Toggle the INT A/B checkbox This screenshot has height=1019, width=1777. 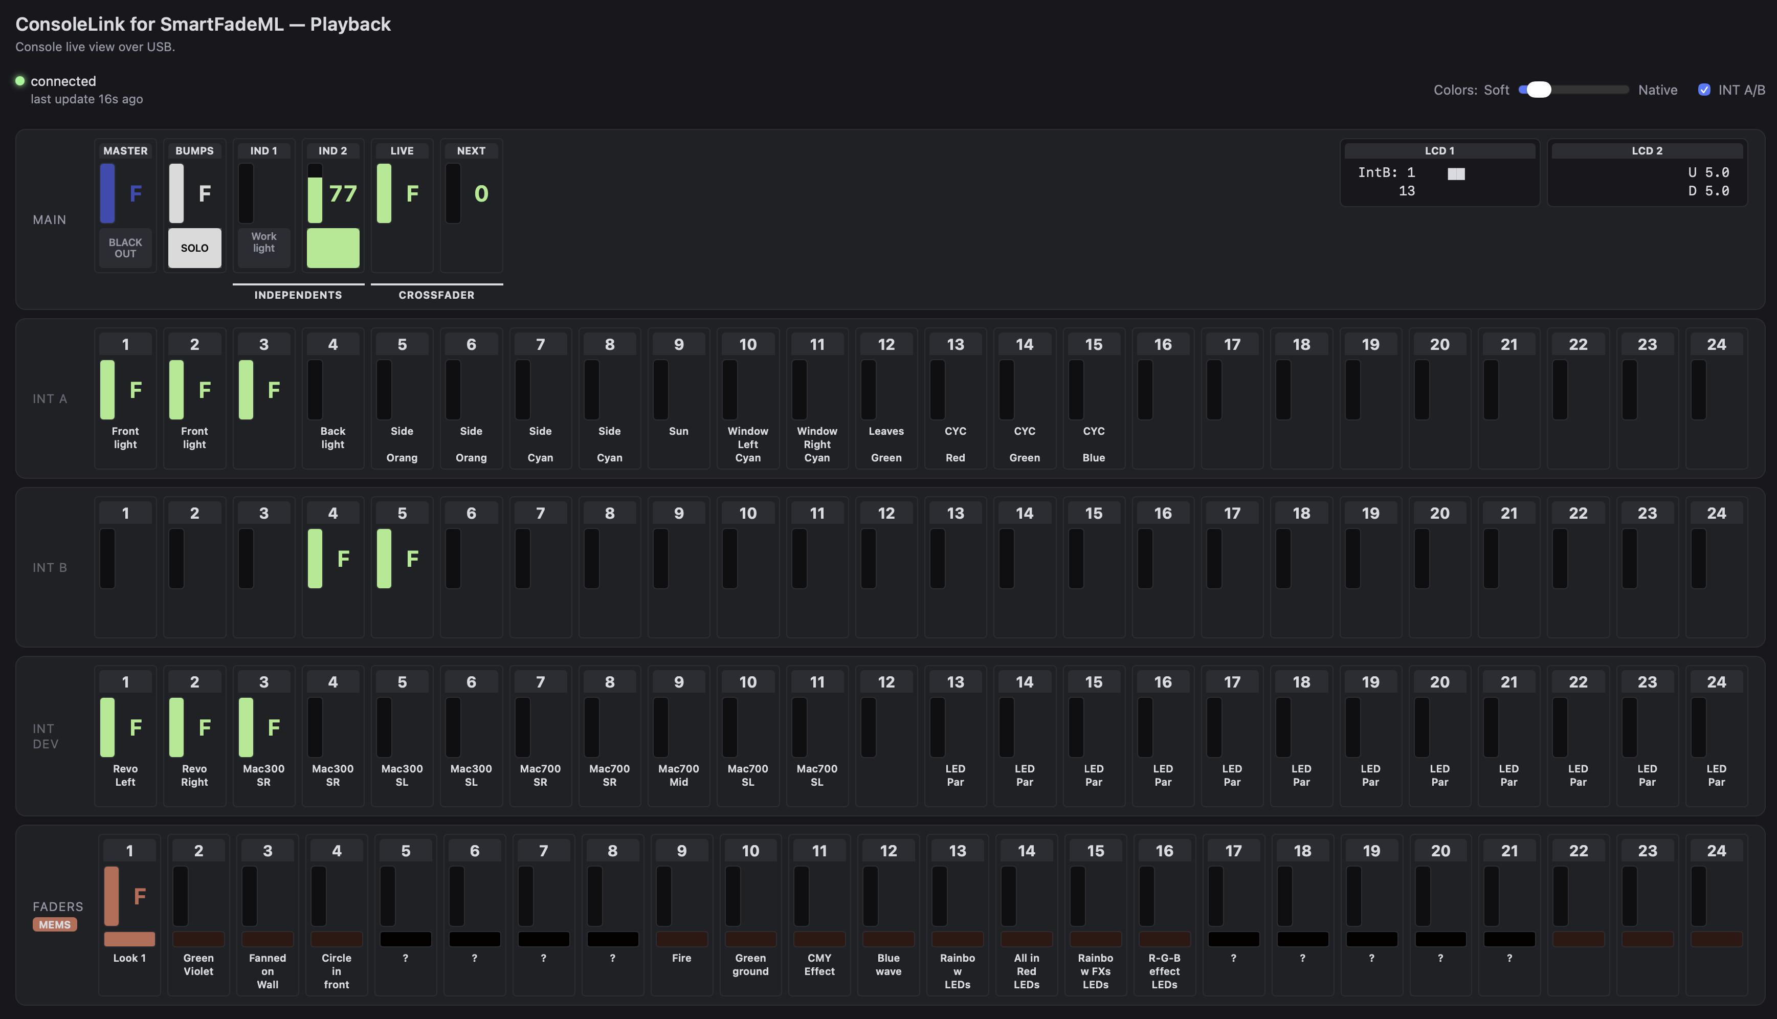(1704, 90)
